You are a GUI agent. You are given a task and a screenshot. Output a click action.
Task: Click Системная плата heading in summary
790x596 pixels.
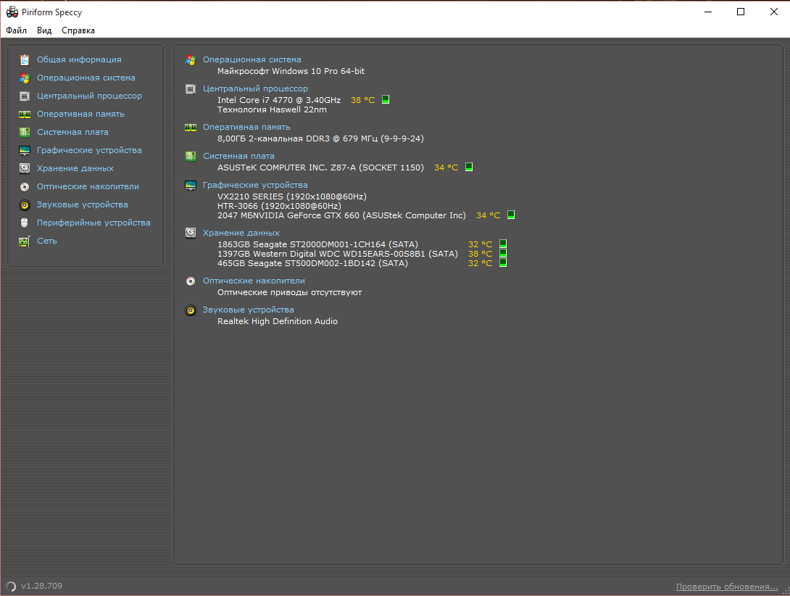[238, 156]
